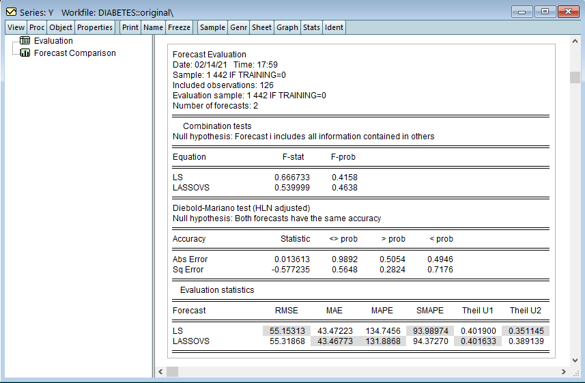Click the horizontal scrollbar right arrow
This screenshot has height=383, width=585.
(563, 371)
